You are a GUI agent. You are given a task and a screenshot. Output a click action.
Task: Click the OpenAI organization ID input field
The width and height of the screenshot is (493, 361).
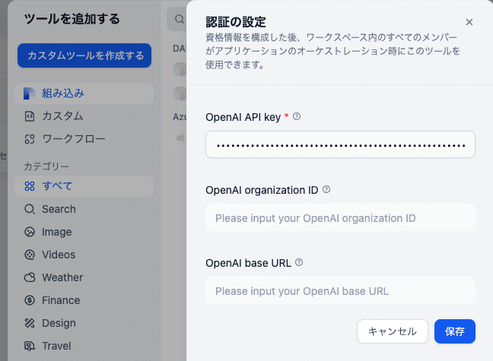[x=340, y=217]
